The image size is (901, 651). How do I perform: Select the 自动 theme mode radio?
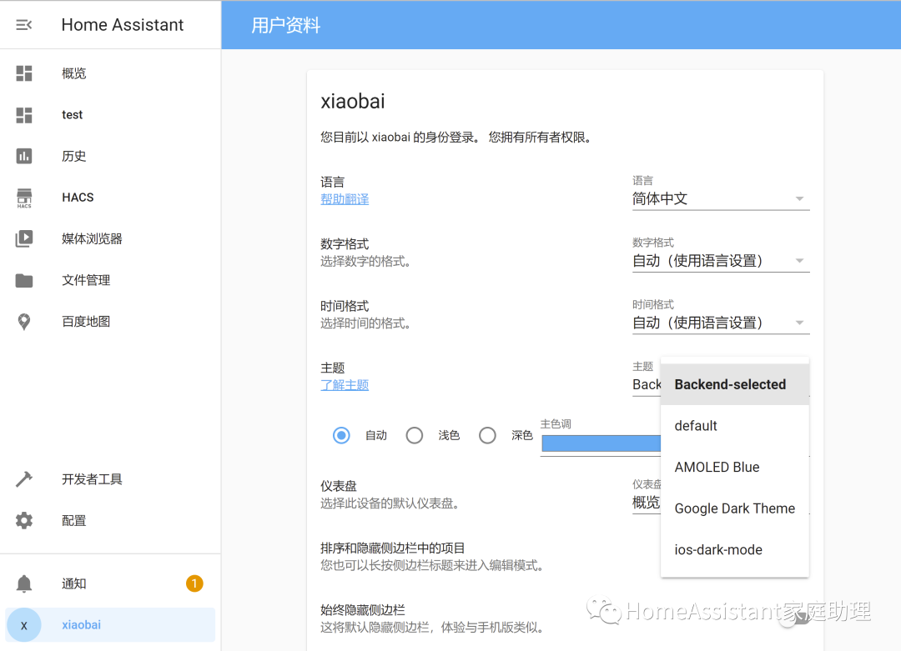click(x=341, y=436)
